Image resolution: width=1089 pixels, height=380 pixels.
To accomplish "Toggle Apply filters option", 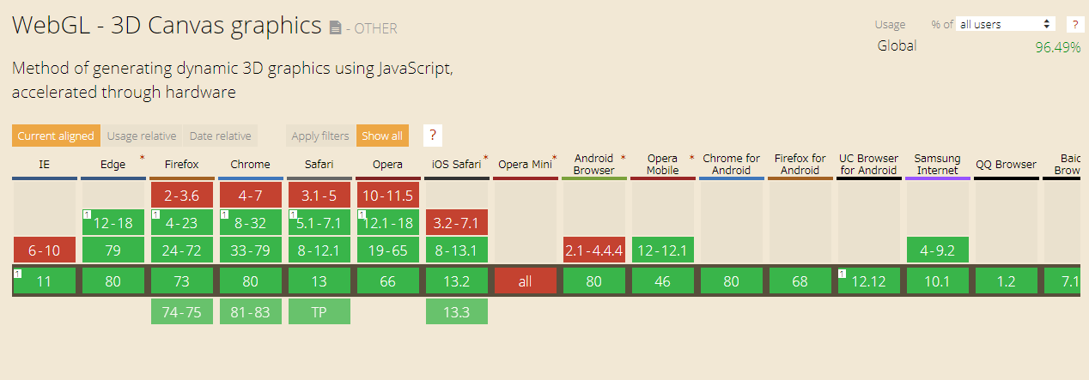I will pos(320,136).
